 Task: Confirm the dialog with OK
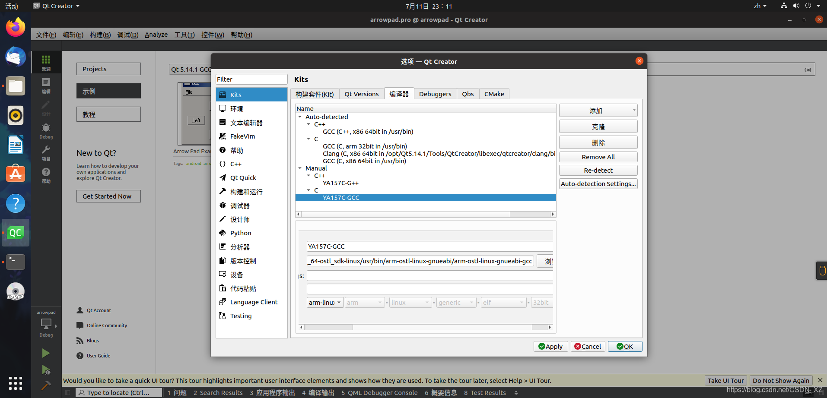click(x=625, y=347)
